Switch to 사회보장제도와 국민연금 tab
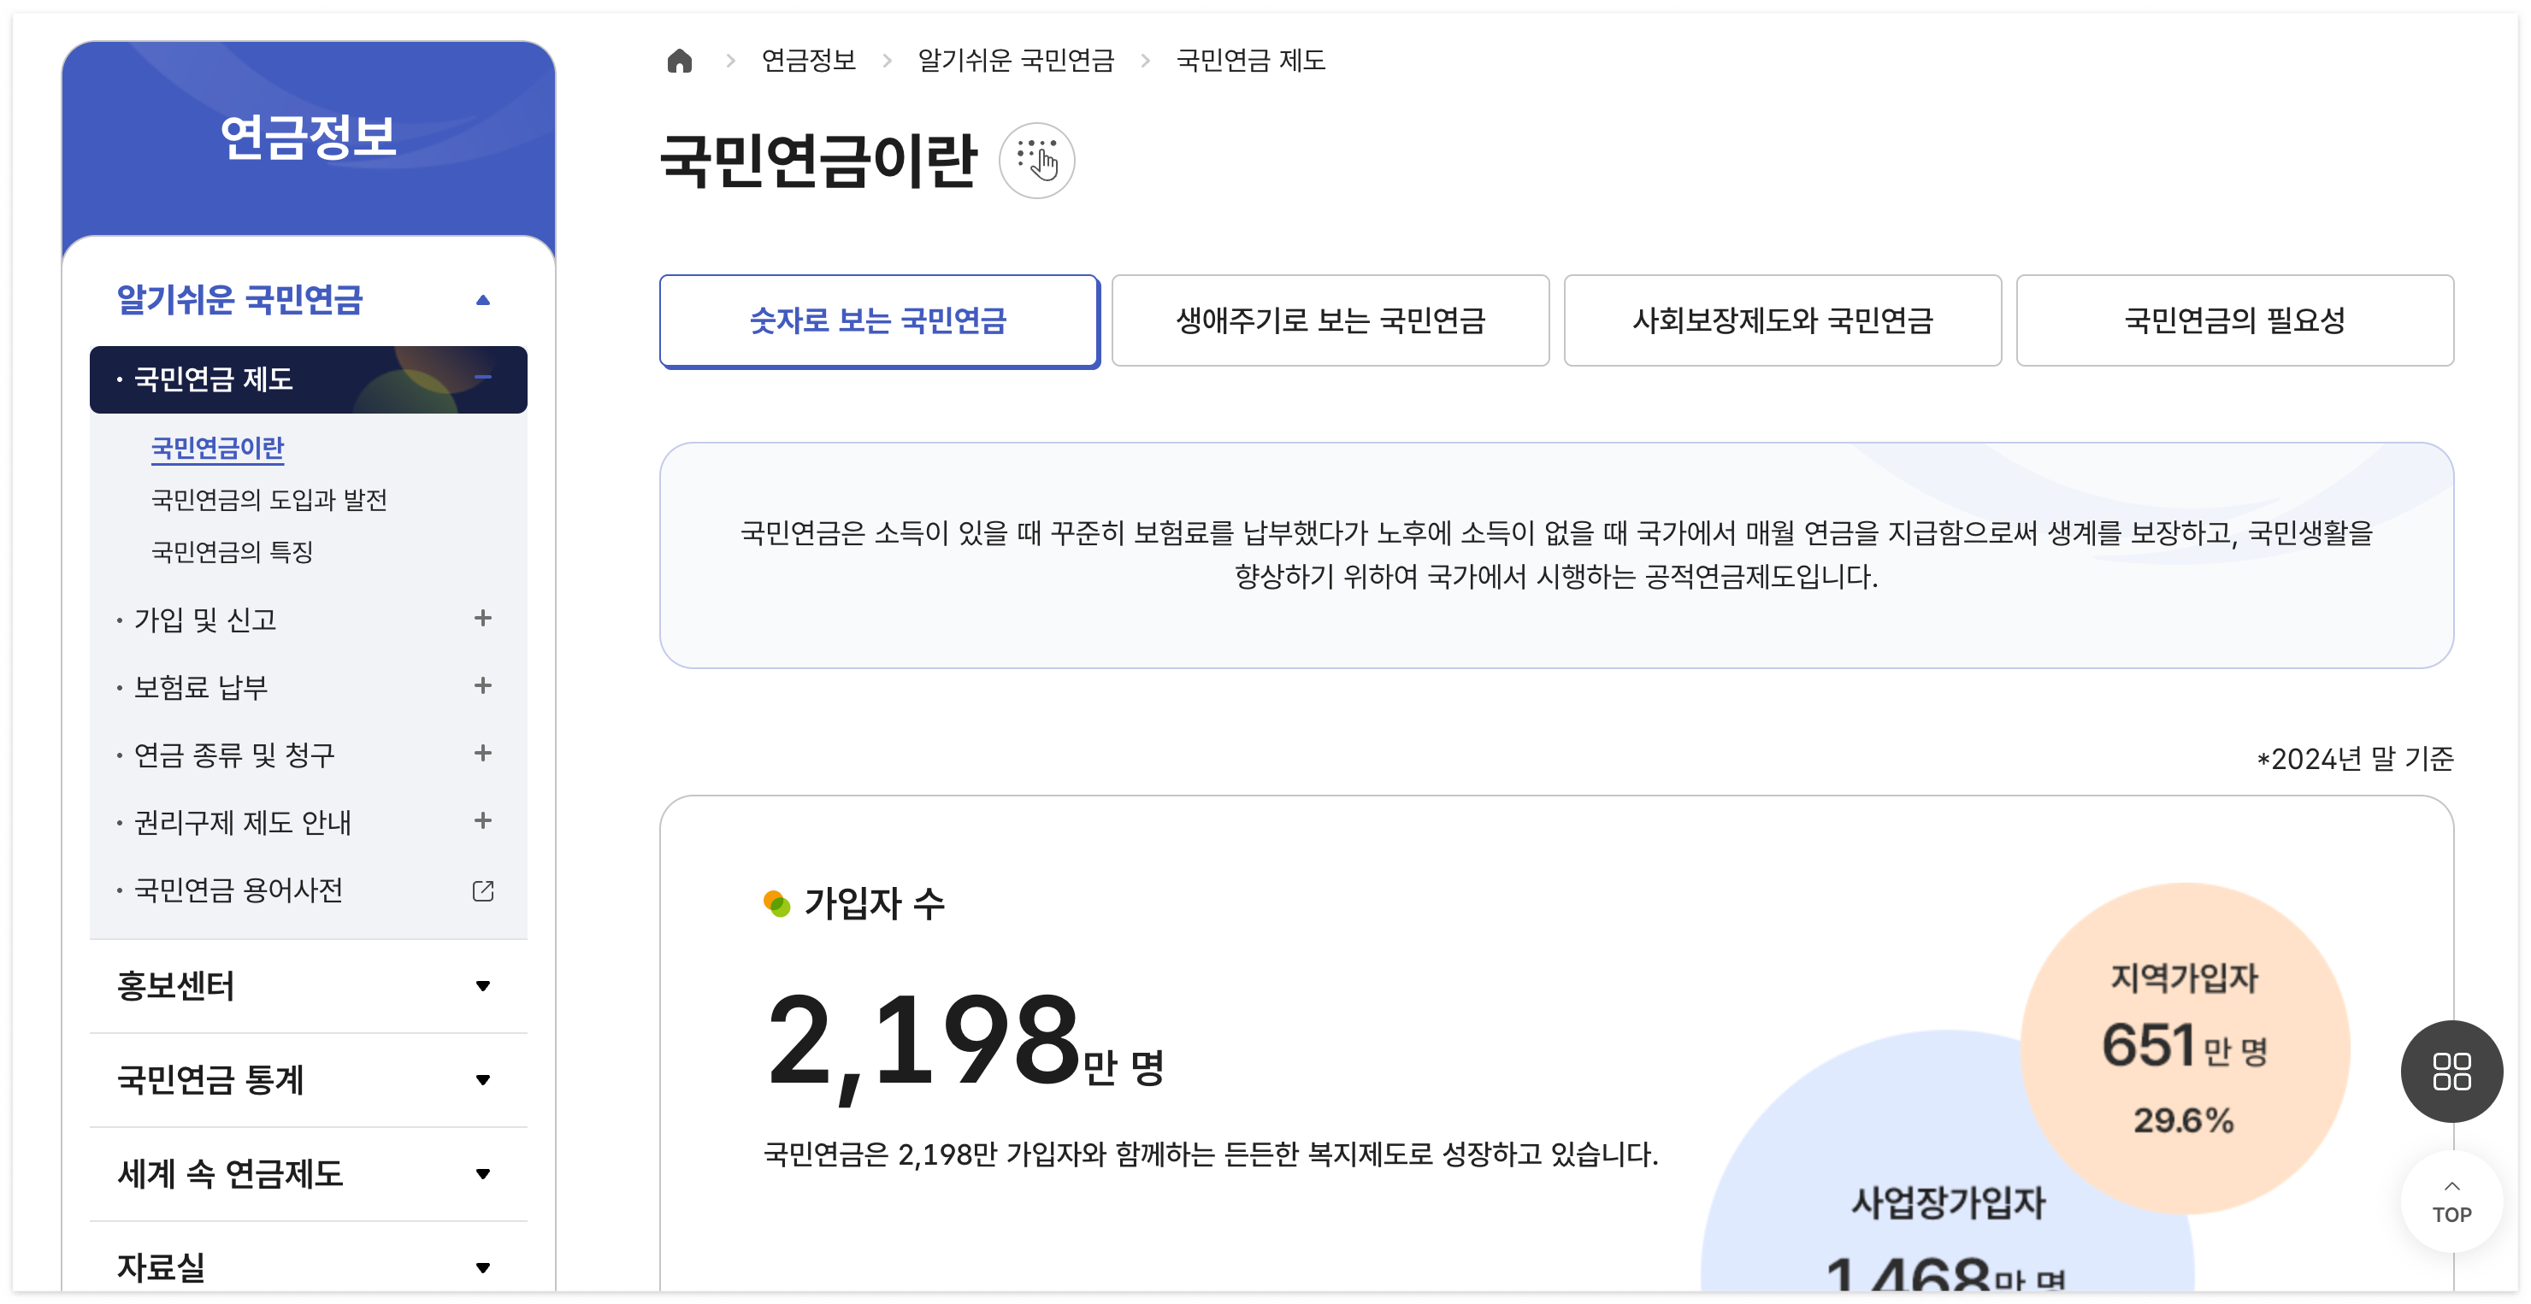The height and width of the screenshot is (1304, 2531). tap(1782, 321)
